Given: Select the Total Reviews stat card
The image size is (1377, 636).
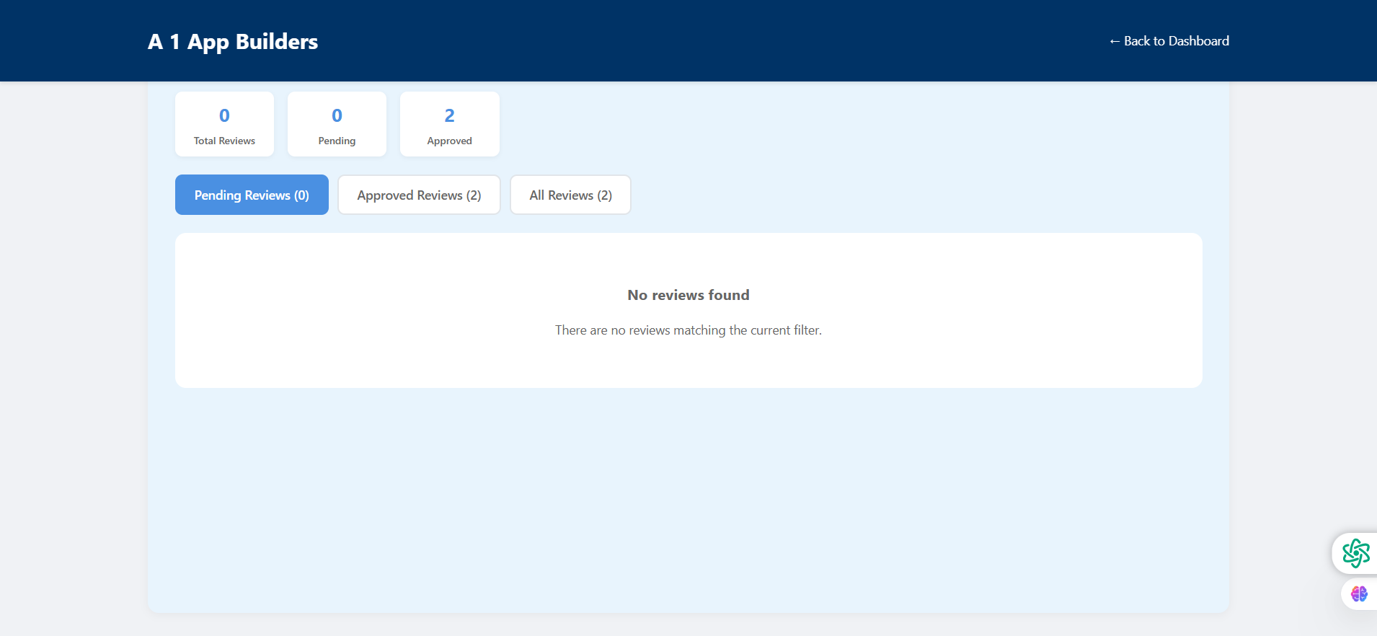Looking at the screenshot, I should tap(224, 124).
